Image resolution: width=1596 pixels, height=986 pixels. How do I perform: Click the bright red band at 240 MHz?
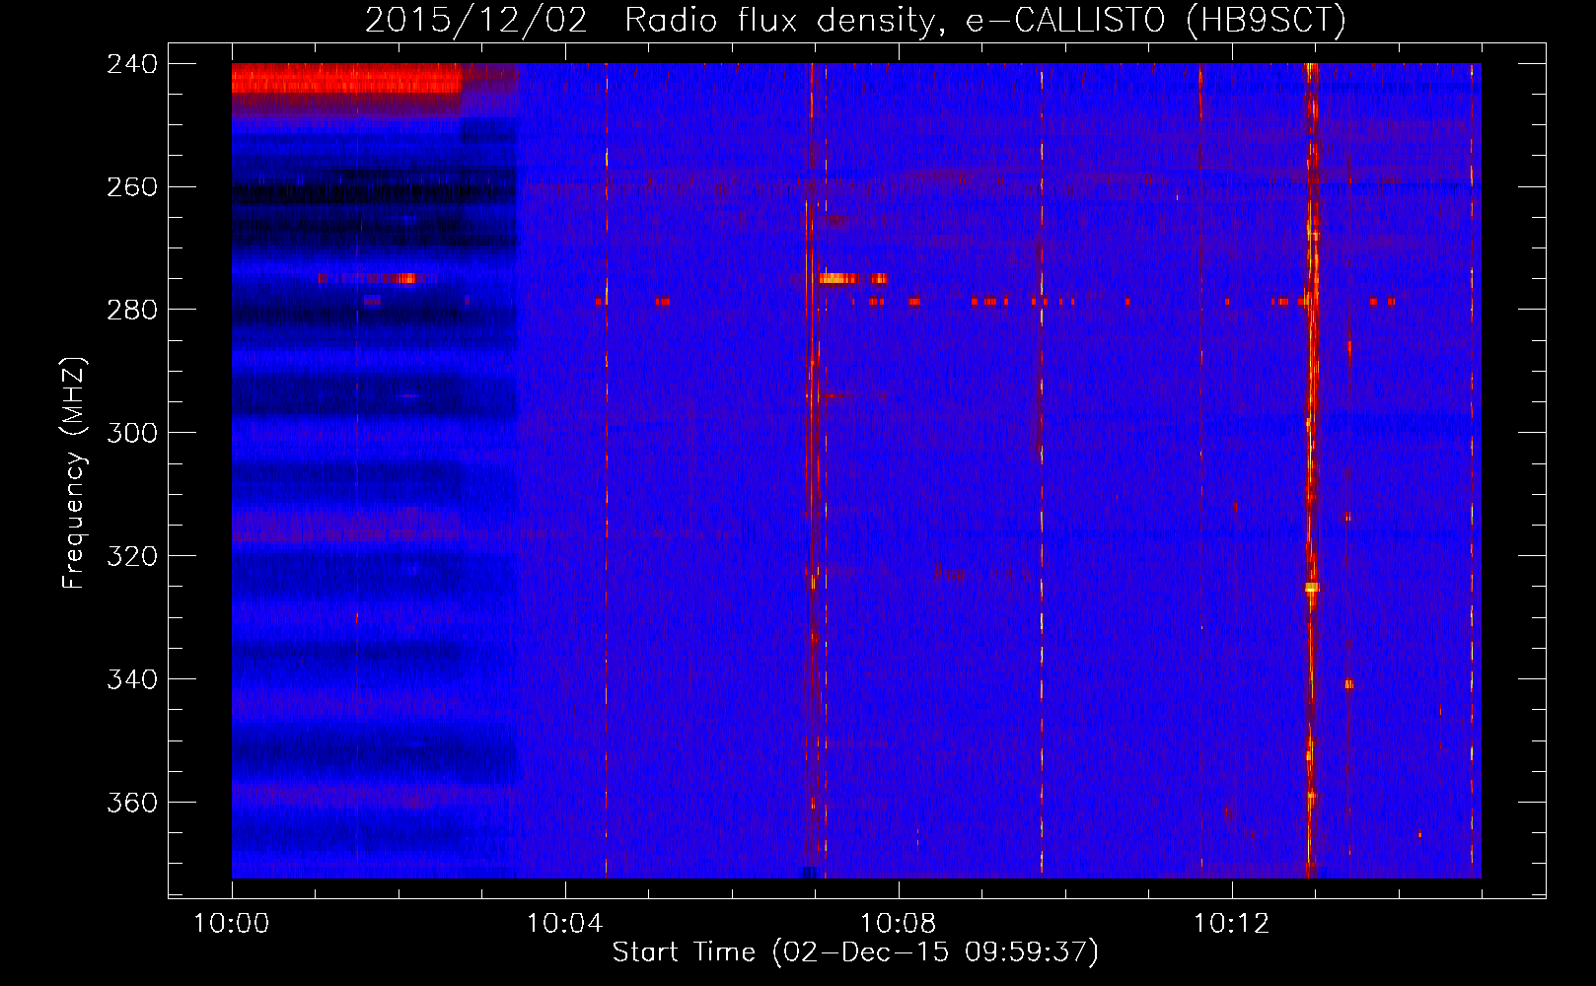347,78
